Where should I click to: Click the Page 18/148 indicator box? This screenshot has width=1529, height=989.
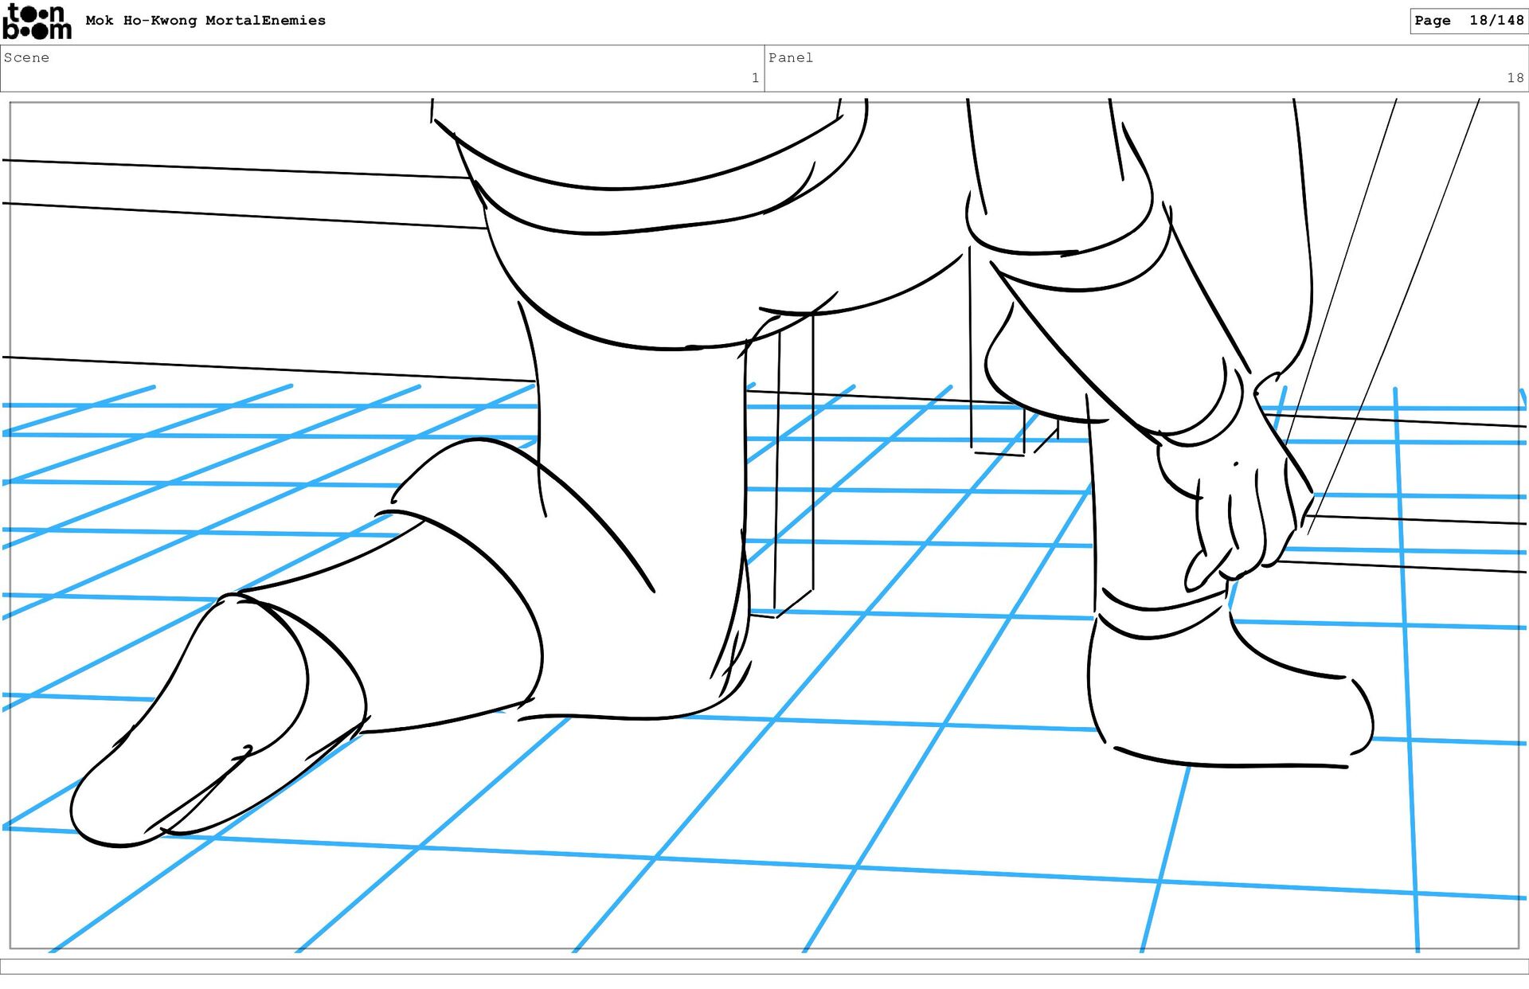click(1468, 21)
